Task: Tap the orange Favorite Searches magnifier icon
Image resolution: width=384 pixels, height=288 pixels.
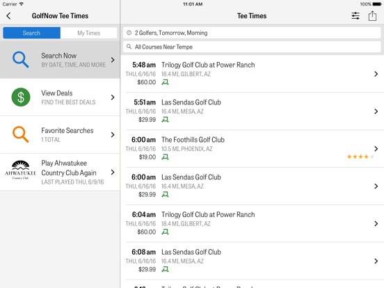Action: pyautogui.click(x=21, y=134)
